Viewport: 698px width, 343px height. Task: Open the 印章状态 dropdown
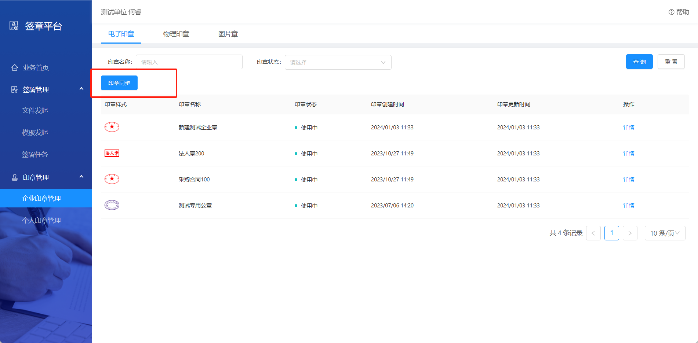(338, 62)
